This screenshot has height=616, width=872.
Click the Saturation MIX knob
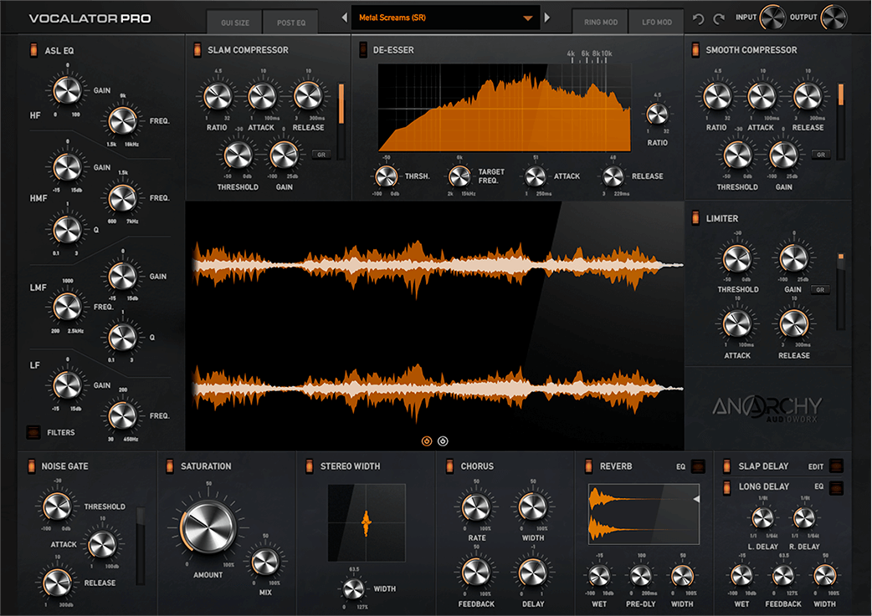[265, 562]
